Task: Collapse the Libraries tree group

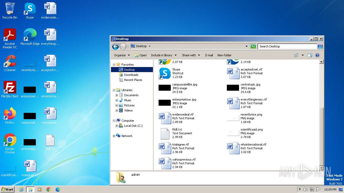Action: pos(114,90)
